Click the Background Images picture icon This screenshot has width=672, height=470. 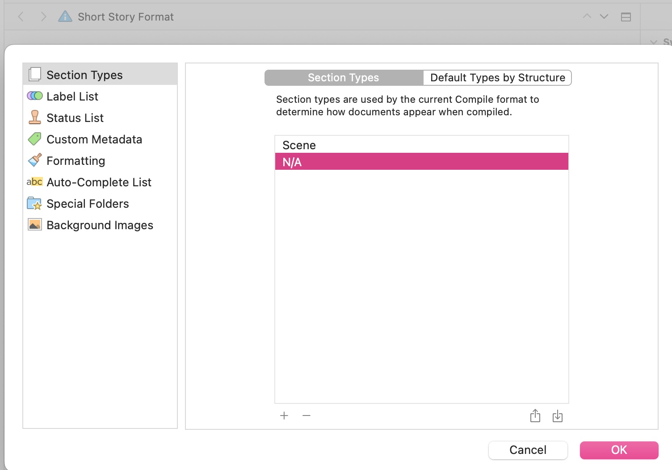(34, 224)
